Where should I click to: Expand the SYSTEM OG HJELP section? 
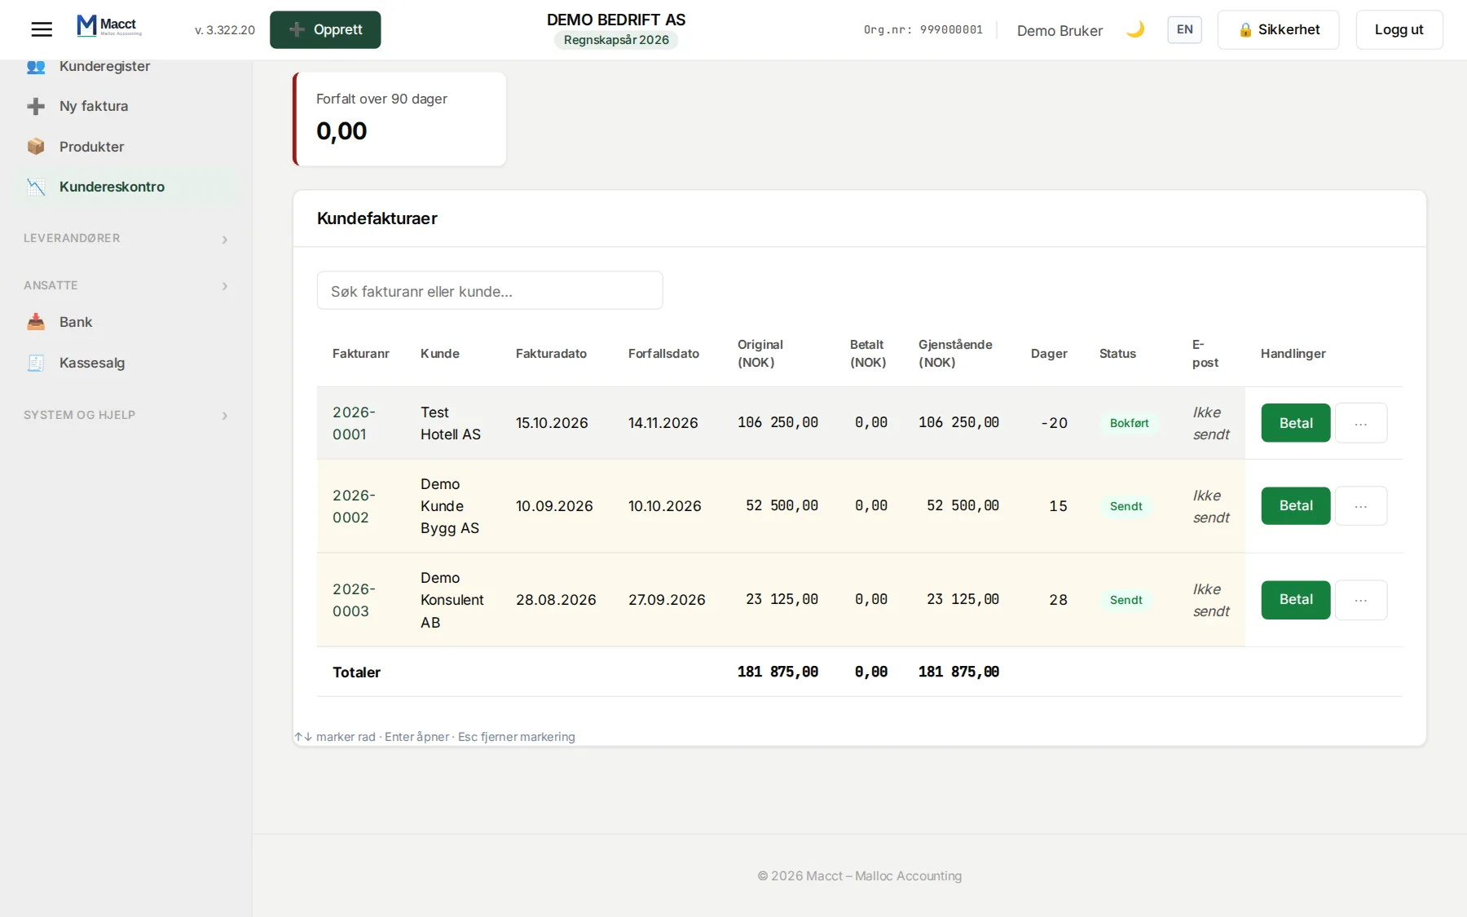tap(126, 415)
